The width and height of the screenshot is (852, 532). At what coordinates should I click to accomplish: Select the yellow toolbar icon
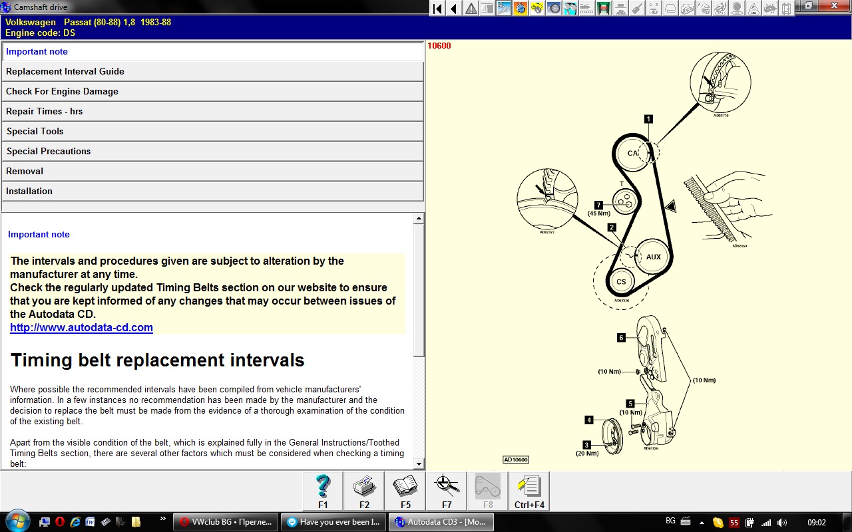point(537,9)
